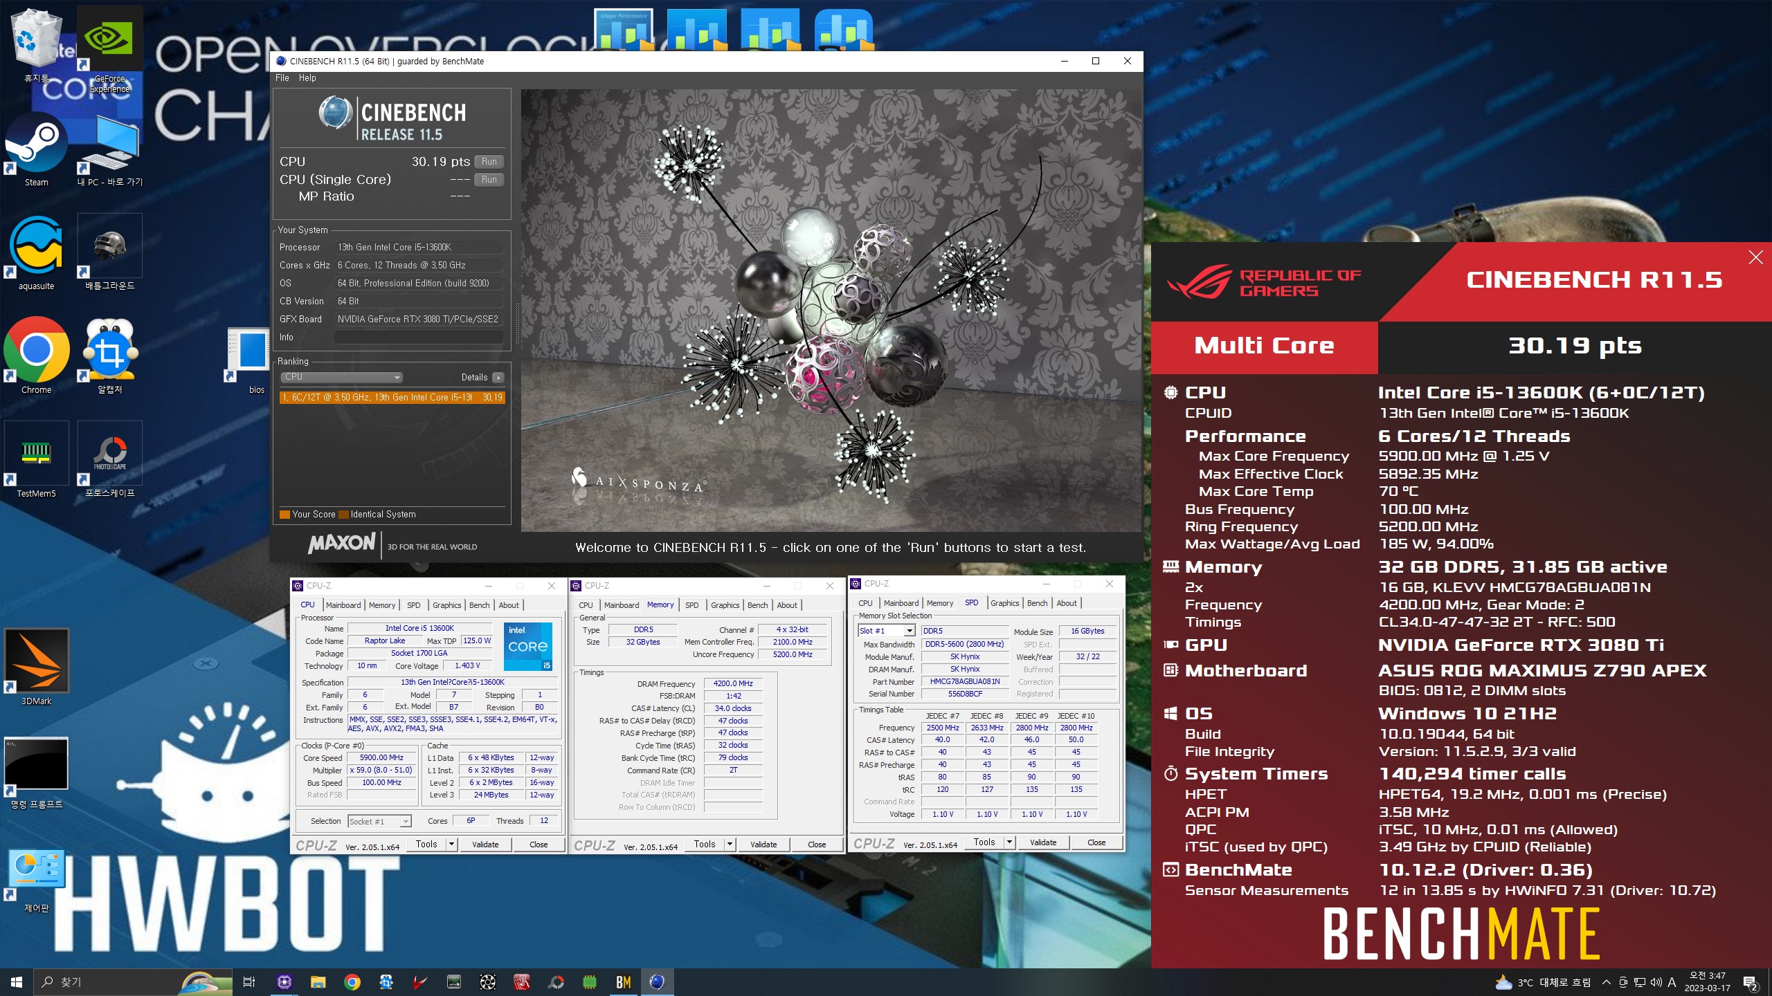The height and width of the screenshot is (996, 1772).
Task: Select the aquasuite desktop icon
Action: pyautogui.click(x=36, y=253)
